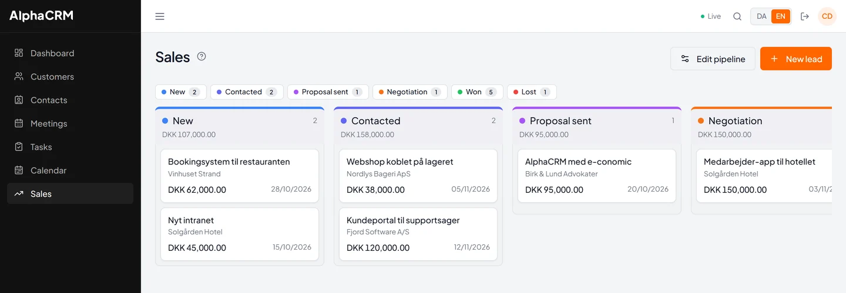This screenshot has height=293, width=846.
Task: Click the amount DKK 62,000.00
Action: pos(197,190)
